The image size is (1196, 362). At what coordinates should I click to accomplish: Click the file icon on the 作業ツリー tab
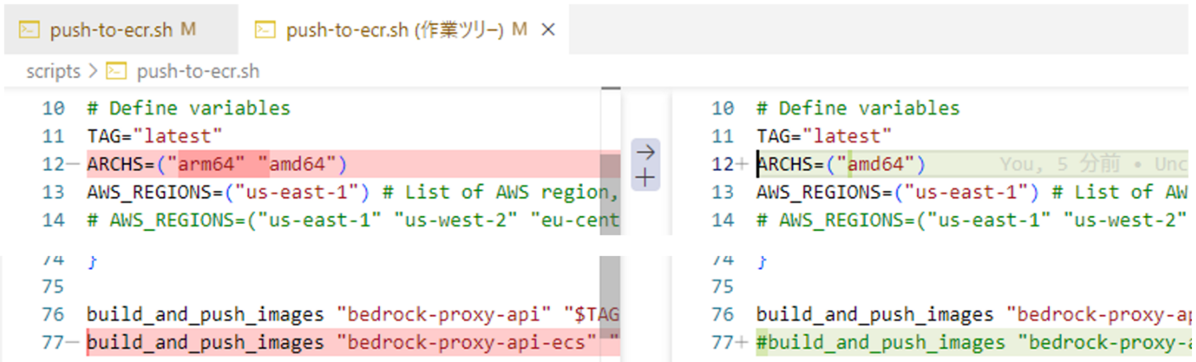tap(265, 30)
